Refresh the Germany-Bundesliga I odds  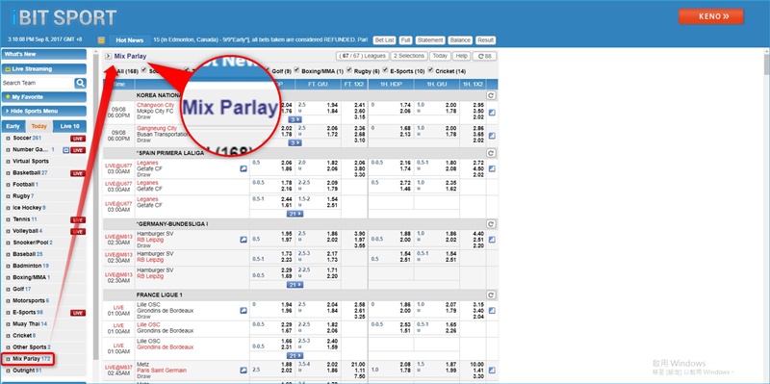(x=491, y=224)
